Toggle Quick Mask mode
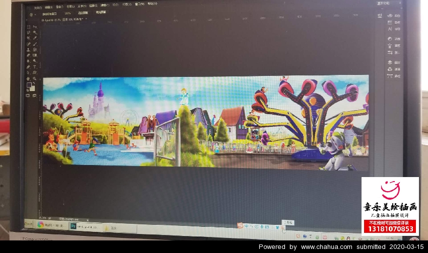The image size is (428, 253). coord(28,96)
